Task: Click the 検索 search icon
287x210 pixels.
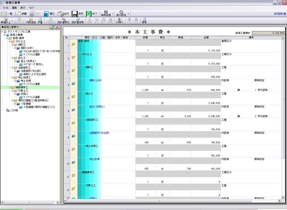Action: tap(144, 20)
